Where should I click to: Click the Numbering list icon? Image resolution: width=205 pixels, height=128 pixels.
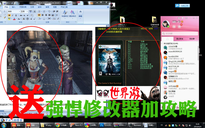[44, 11]
